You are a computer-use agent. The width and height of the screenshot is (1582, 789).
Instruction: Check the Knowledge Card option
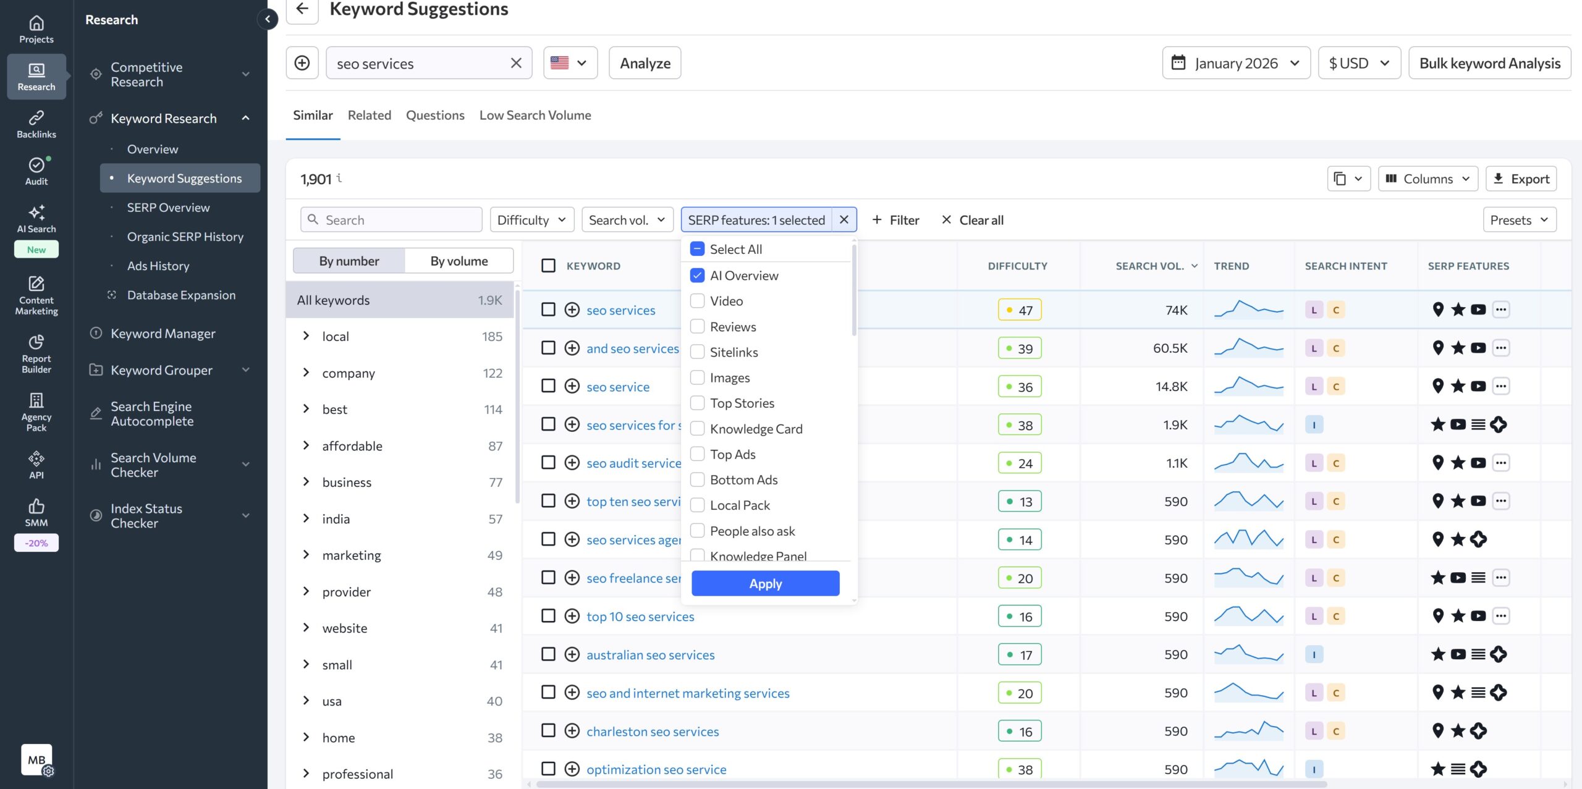click(697, 428)
